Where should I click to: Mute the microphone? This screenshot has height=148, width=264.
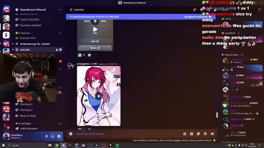coord(47,136)
